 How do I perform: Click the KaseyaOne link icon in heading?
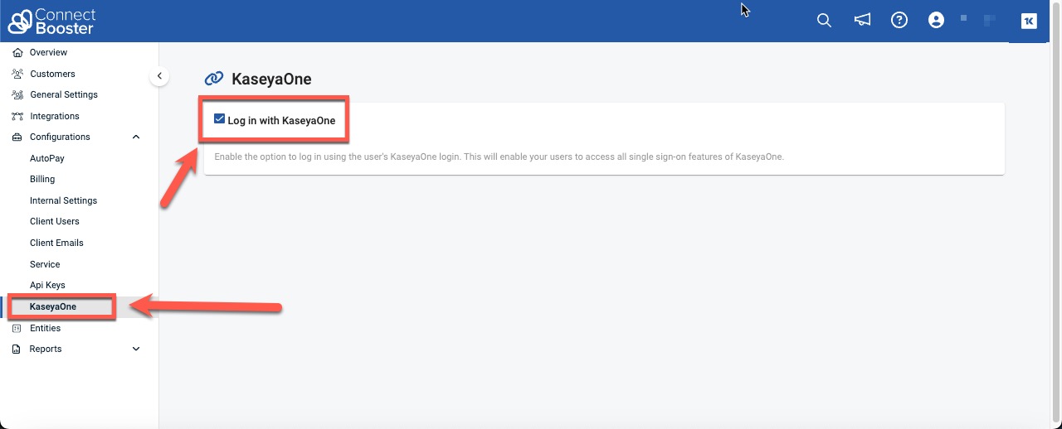point(214,79)
